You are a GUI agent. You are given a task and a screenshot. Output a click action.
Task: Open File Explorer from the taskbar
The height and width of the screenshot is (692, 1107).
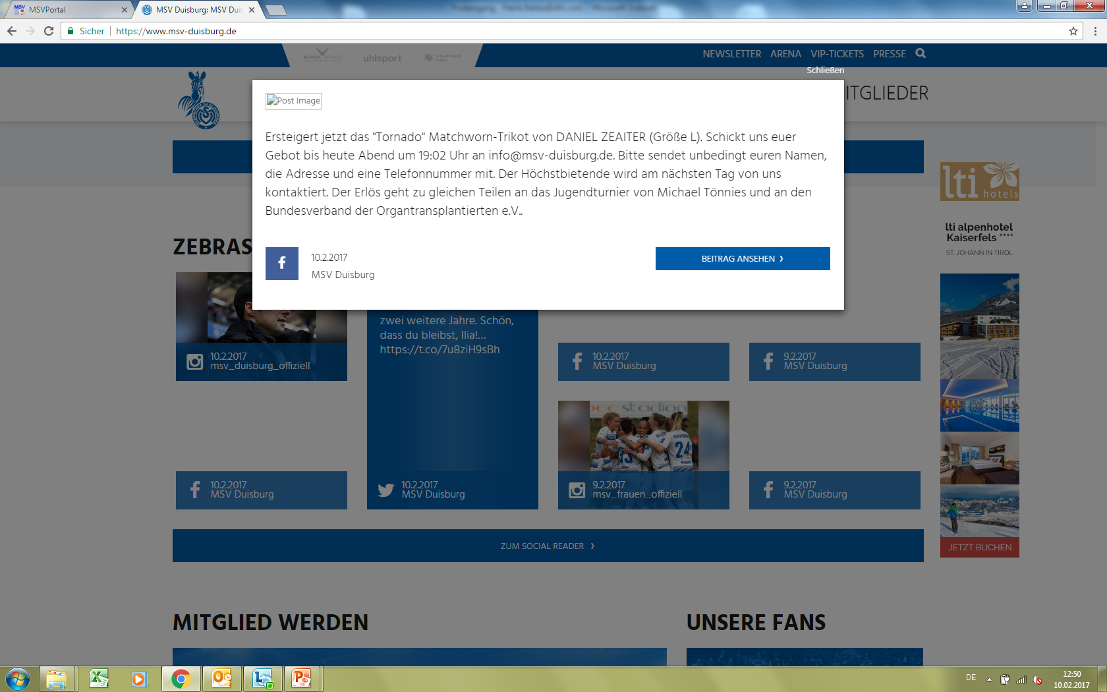[x=57, y=679]
